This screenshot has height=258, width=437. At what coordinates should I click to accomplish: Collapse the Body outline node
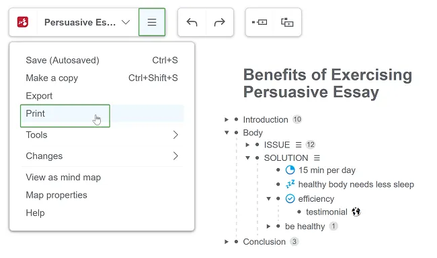pos(227,133)
